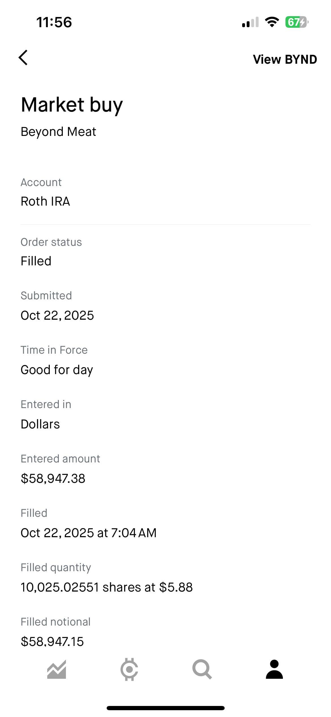The width and height of the screenshot is (331, 717).
Task: Tap the 11:56 clock time
Action: (x=54, y=22)
